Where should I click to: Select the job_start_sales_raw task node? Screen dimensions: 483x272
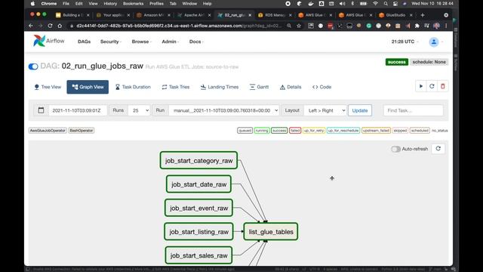(x=198, y=255)
